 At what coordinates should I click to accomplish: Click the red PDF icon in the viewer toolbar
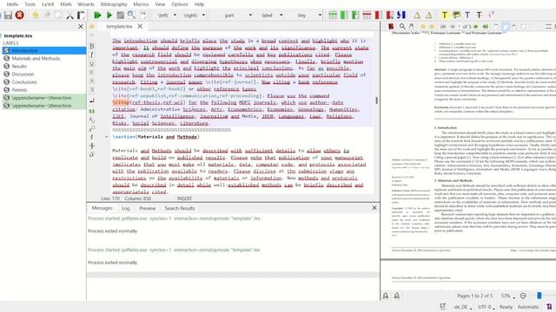coord(391,27)
